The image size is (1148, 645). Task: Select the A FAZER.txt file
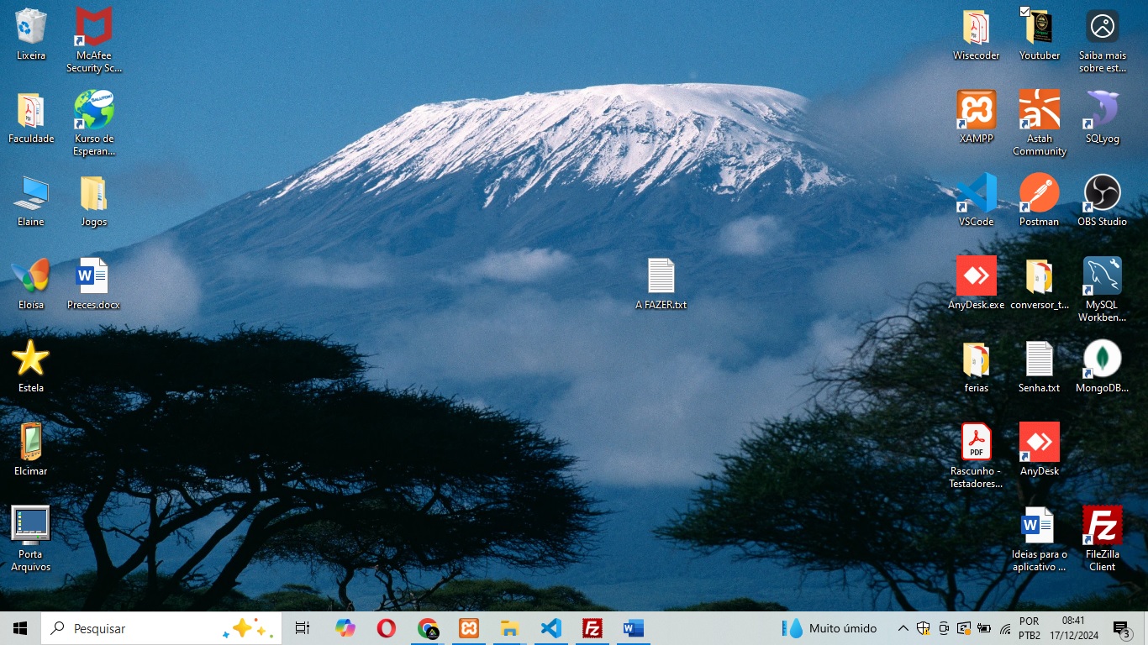(661, 277)
